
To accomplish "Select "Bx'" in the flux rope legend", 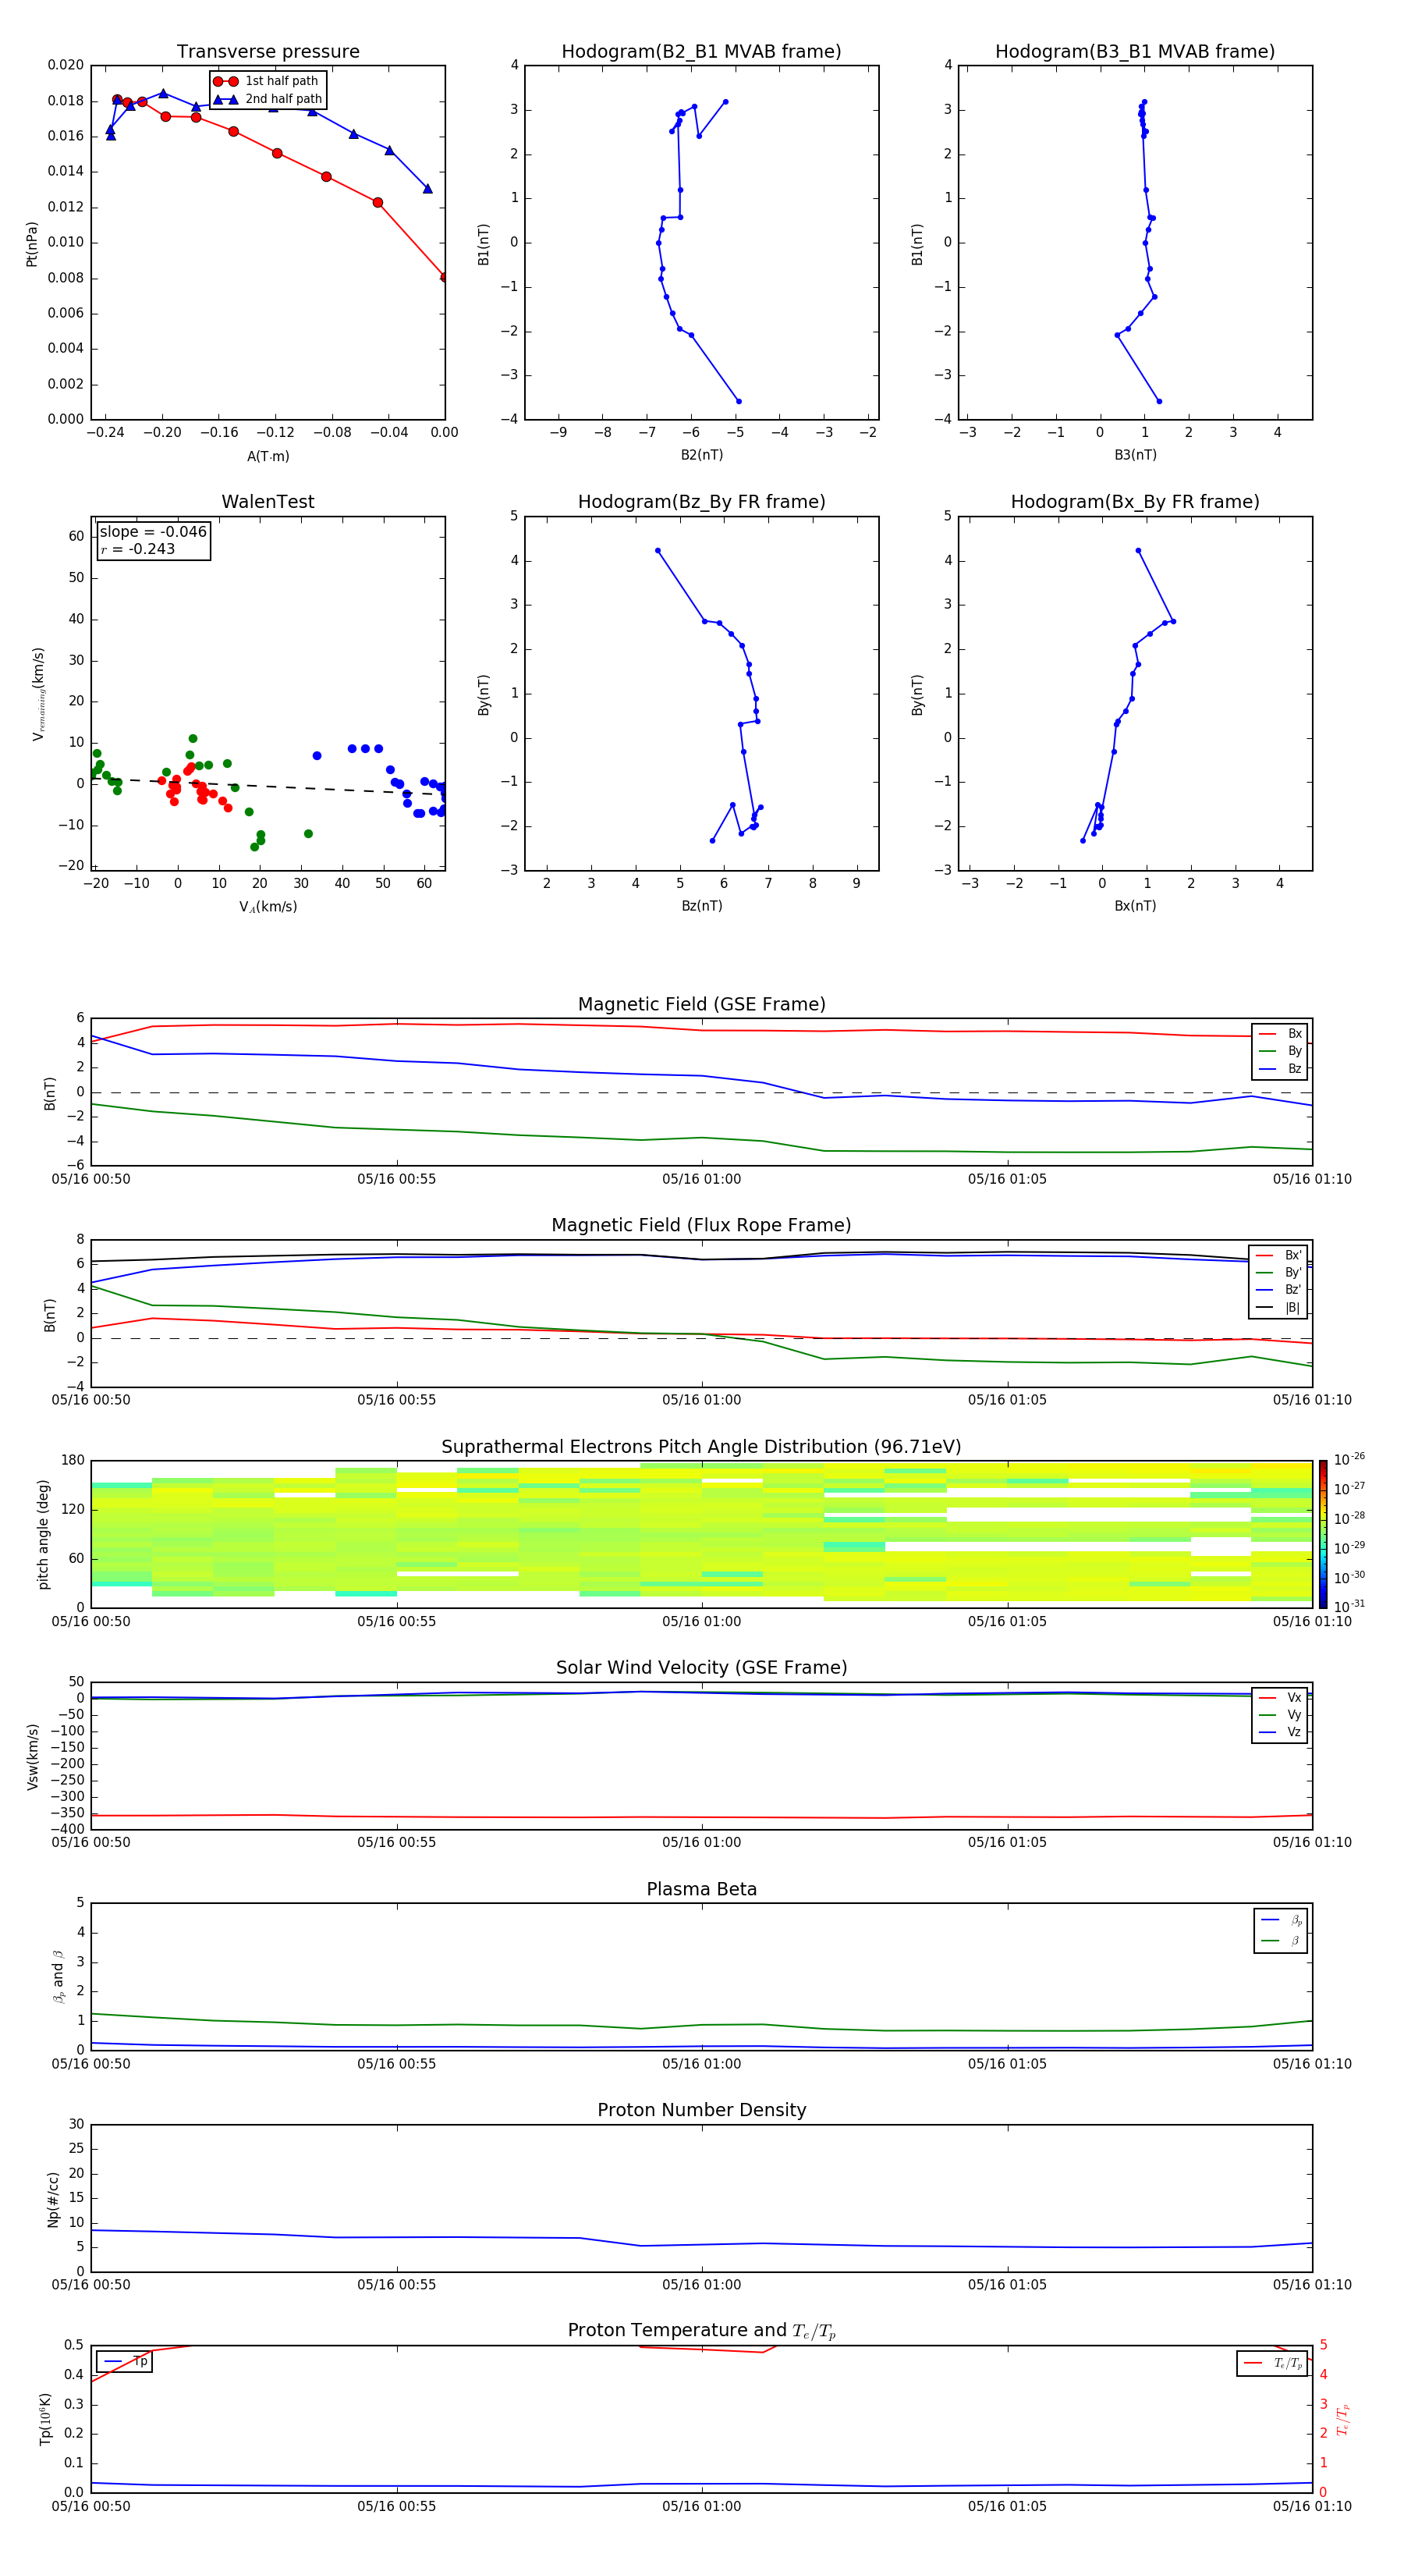I will (x=1279, y=1255).
